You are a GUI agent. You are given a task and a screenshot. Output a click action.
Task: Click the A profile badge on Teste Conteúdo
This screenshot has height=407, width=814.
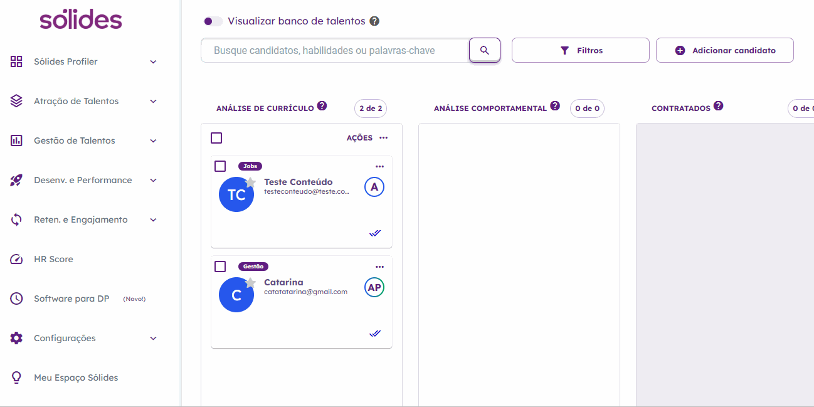374,187
